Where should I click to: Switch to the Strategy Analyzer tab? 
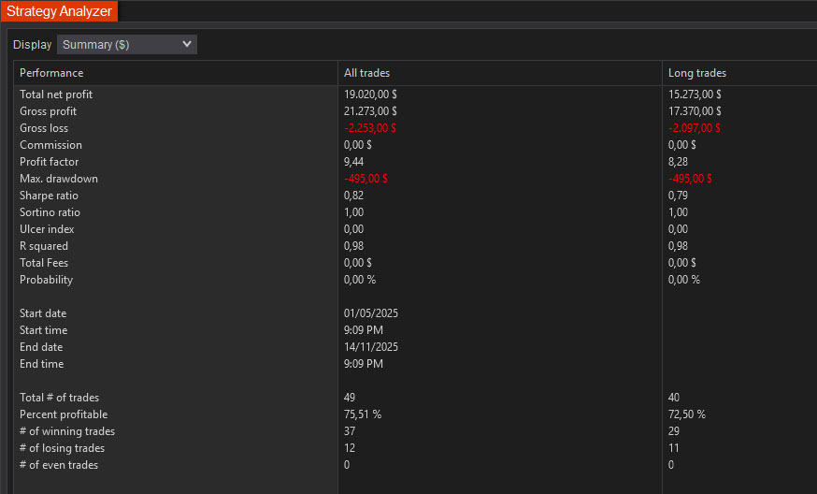pyautogui.click(x=59, y=11)
